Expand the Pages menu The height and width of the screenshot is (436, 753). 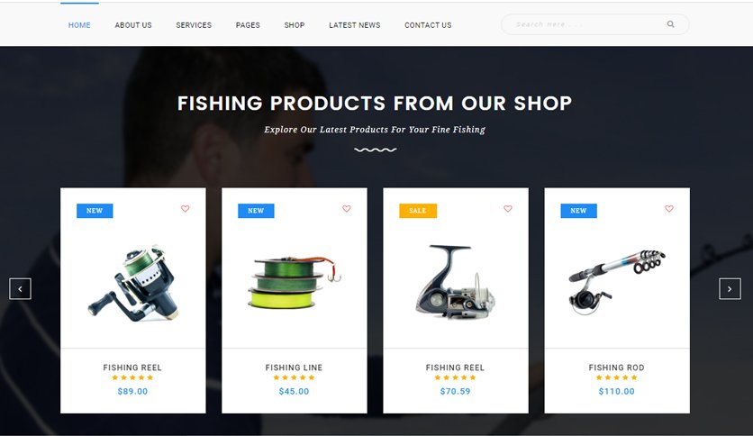click(248, 25)
